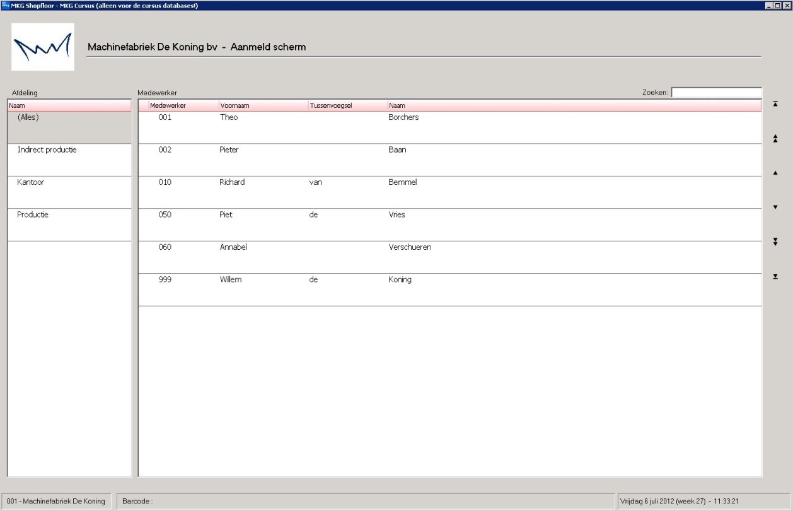Minimize the MKG Shopfloor window

pos(770,5)
